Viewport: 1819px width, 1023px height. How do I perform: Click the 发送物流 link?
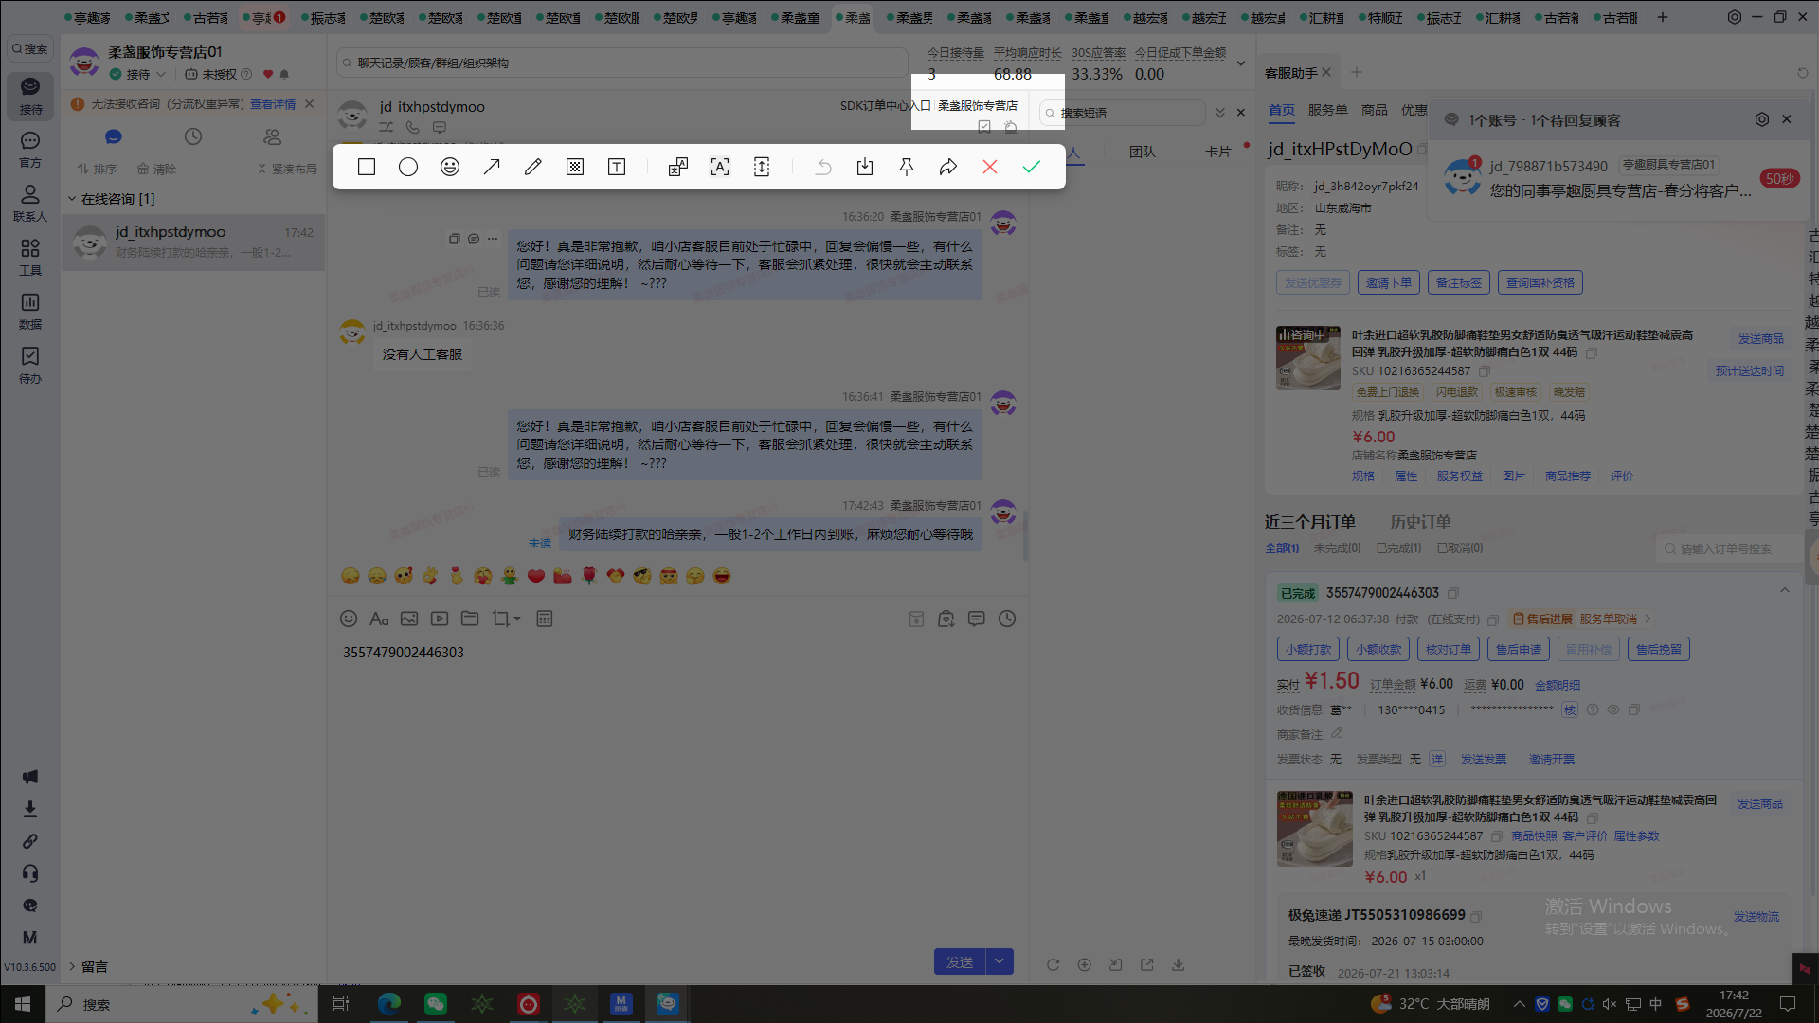(x=1756, y=916)
